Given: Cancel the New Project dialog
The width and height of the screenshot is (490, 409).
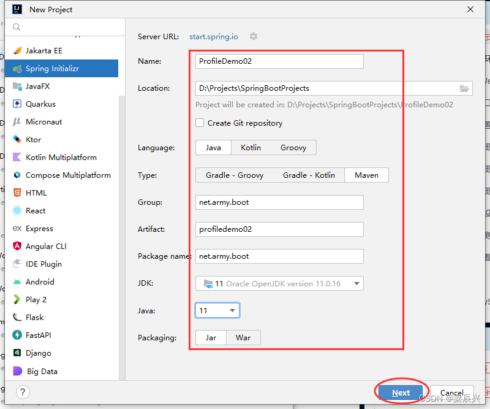Looking at the screenshot, I should [452, 392].
